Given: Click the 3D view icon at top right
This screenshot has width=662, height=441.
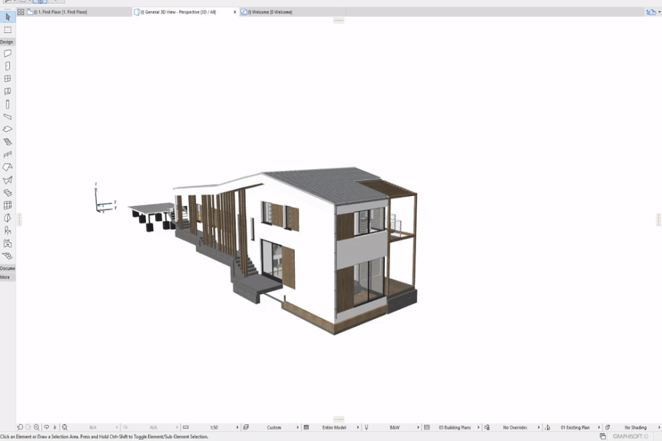Looking at the screenshot, I should [x=651, y=12].
